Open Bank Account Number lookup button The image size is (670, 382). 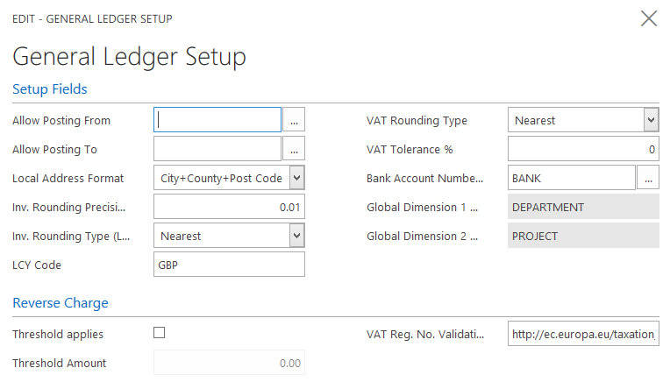(x=649, y=178)
